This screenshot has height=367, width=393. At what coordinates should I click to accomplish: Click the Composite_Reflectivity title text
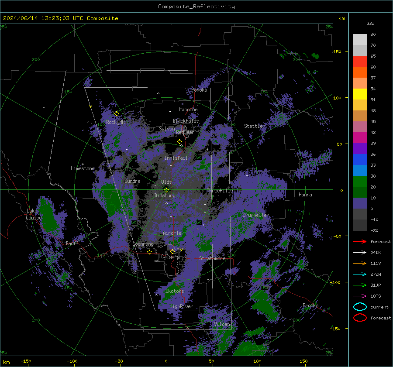tap(196, 7)
